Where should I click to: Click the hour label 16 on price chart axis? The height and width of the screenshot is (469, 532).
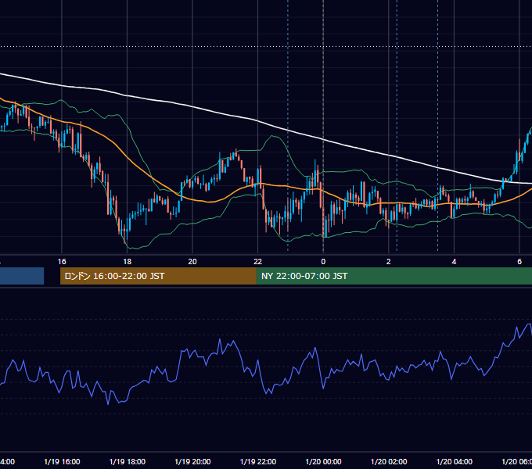pyautogui.click(x=62, y=262)
